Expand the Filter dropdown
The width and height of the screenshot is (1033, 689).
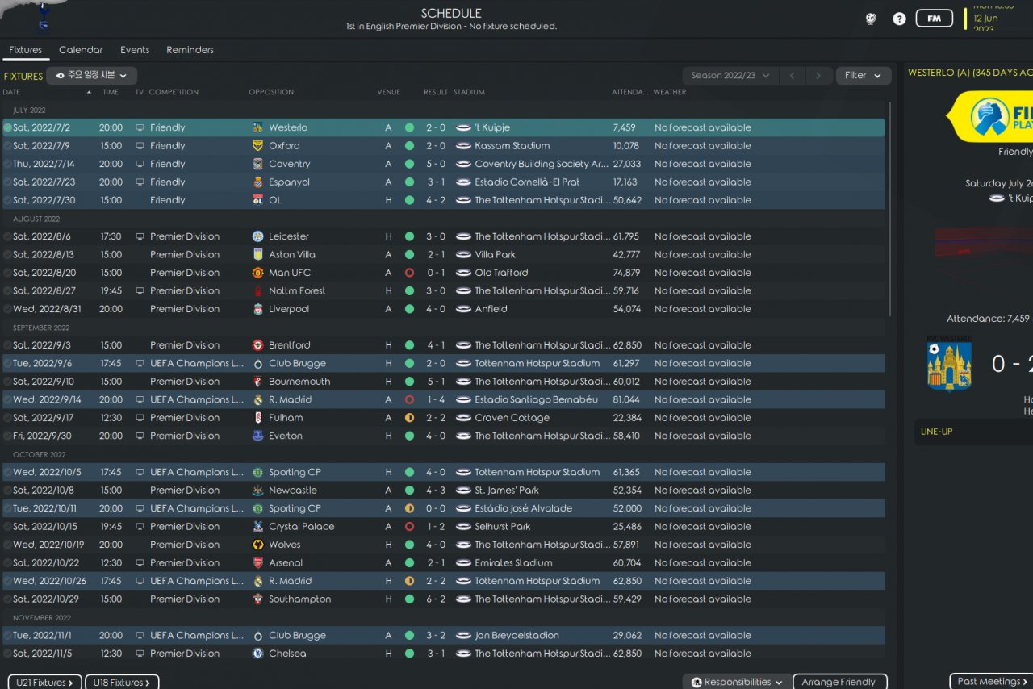point(864,76)
